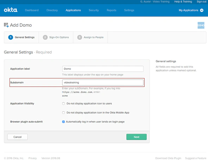The width and height of the screenshot is (208, 160).
Task: Click the Application Visibility label
Action: (x=22, y=103)
